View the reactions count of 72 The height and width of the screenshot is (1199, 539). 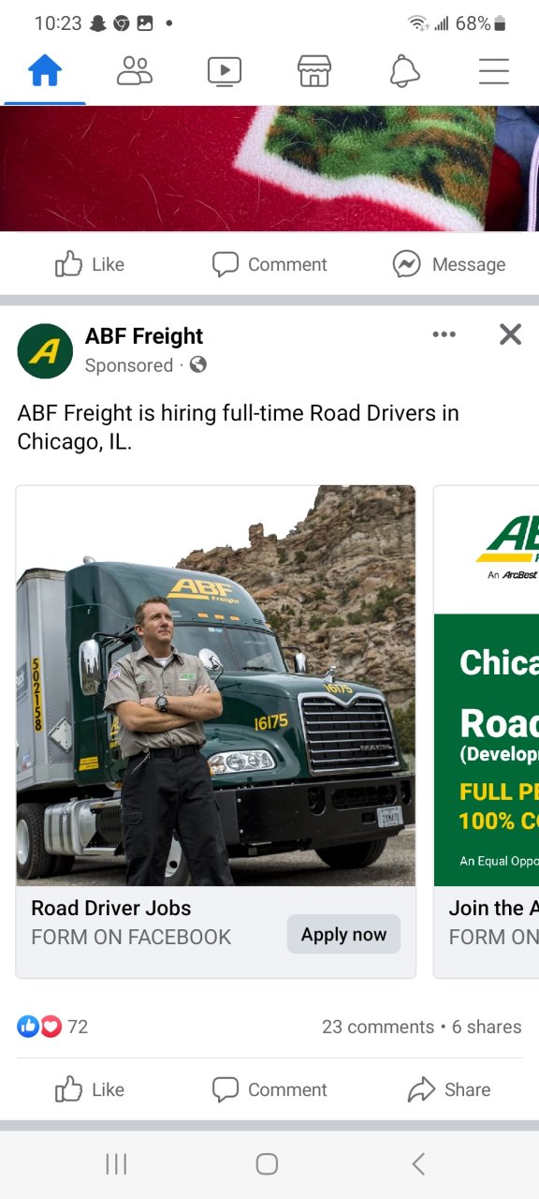pyautogui.click(x=52, y=1027)
